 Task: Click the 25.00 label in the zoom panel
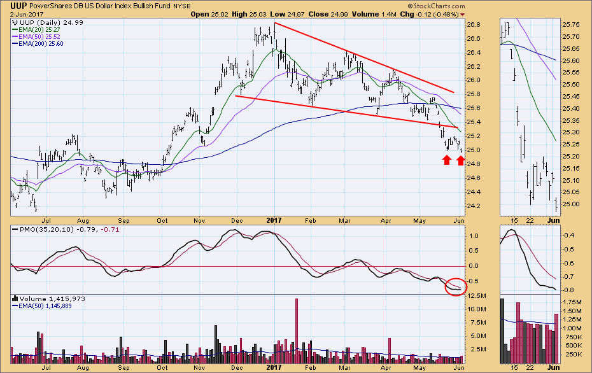pos(571,204)
